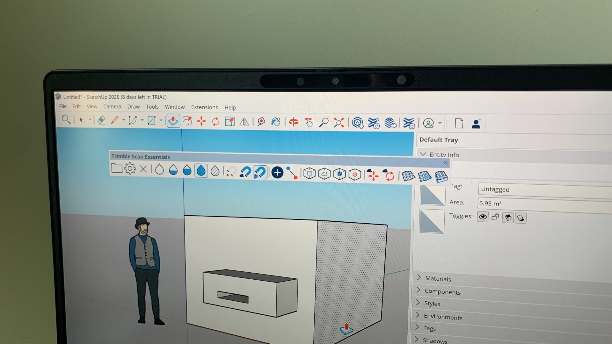Click the Zoom Extents icon
Viewport: 612px width, 344px height.
click(x=339, y=122)
